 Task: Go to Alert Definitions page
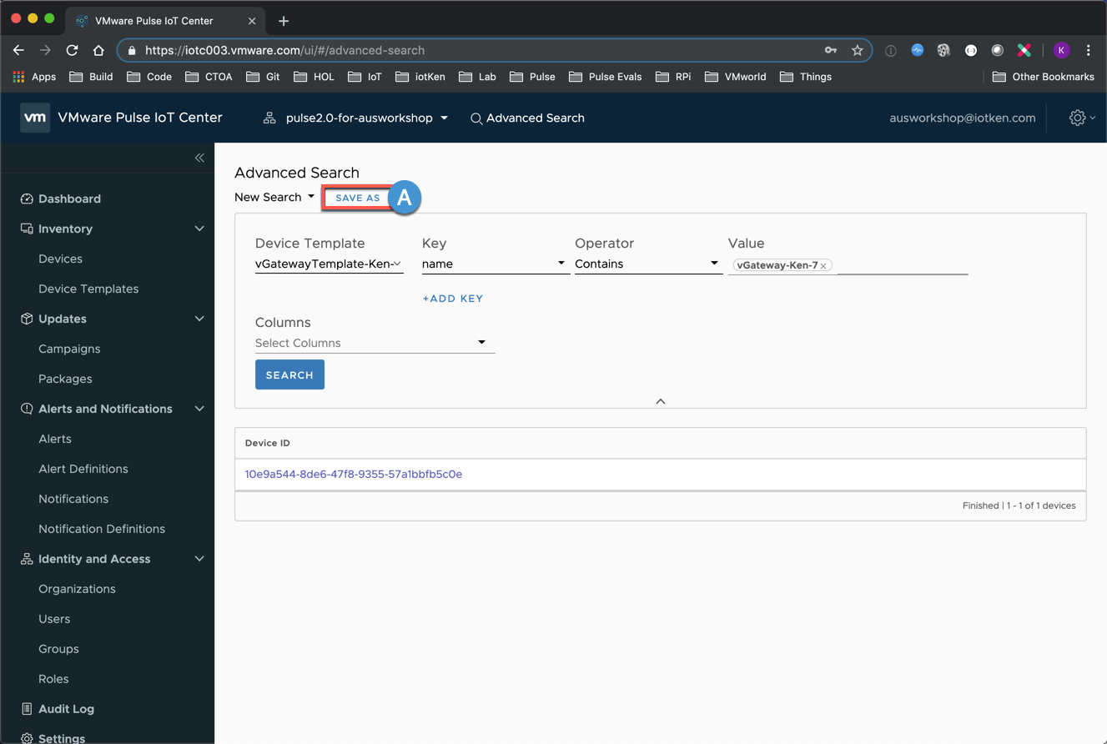point(83,469)
